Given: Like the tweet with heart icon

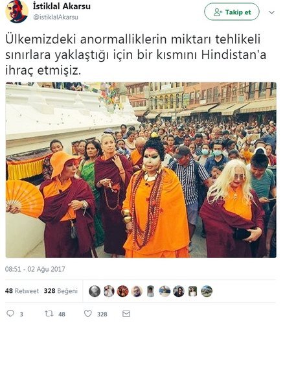Looking at the screenshot, I should [x=87, y=314].
